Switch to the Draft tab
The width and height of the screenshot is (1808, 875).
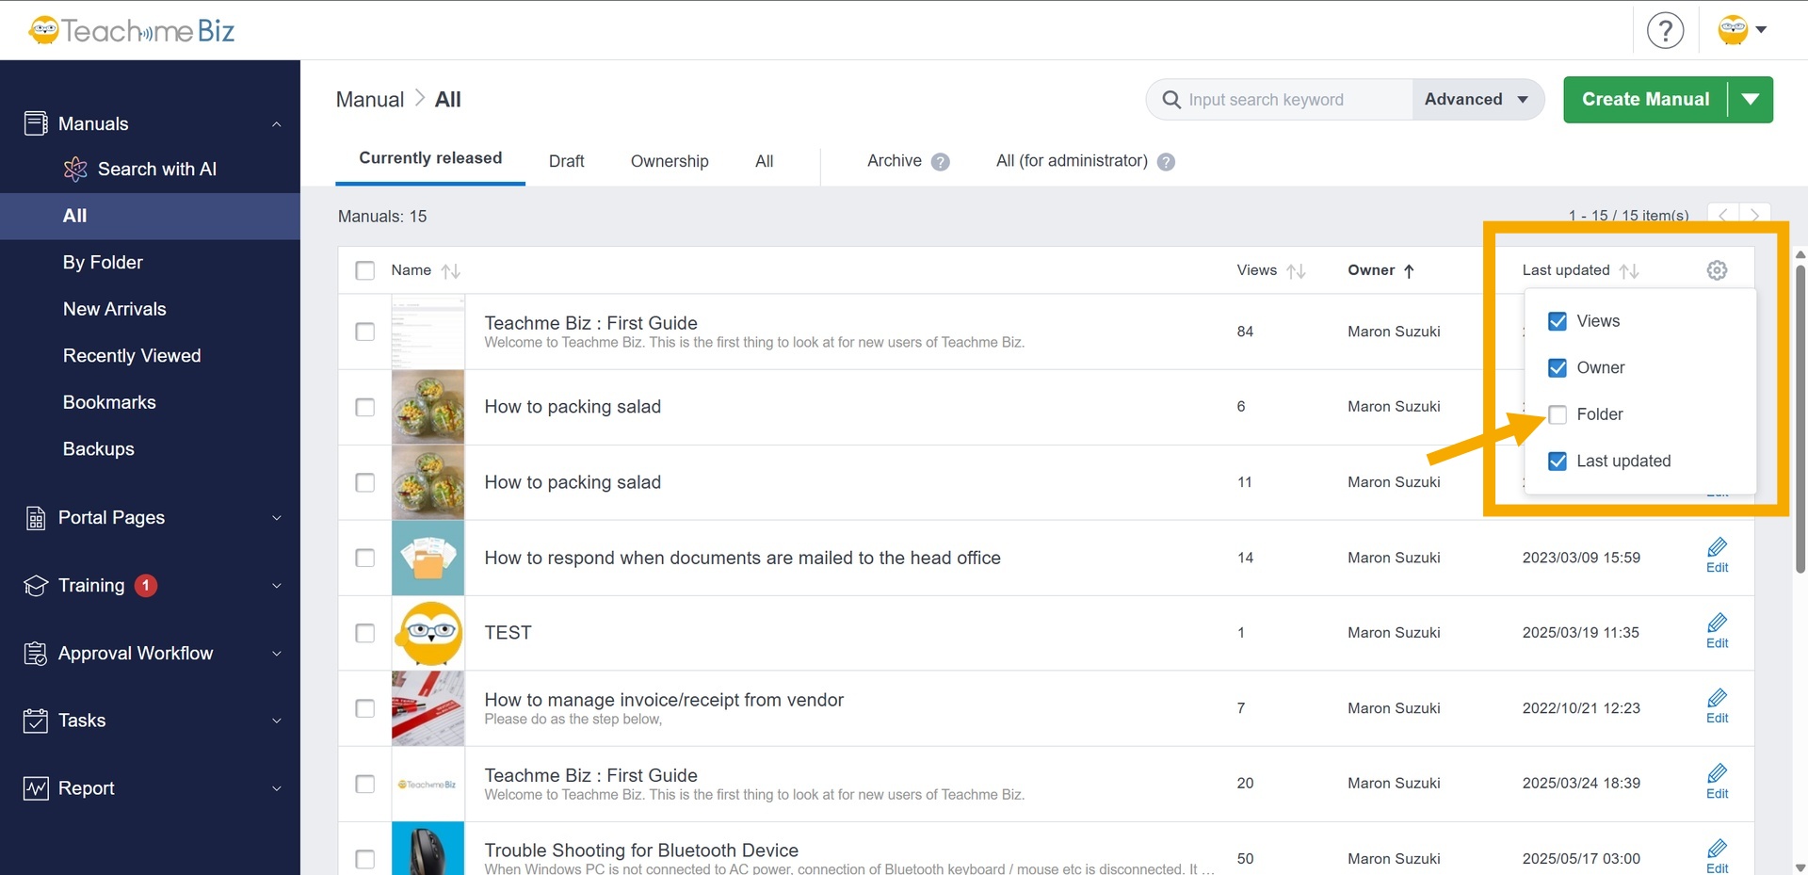point(566,161)
